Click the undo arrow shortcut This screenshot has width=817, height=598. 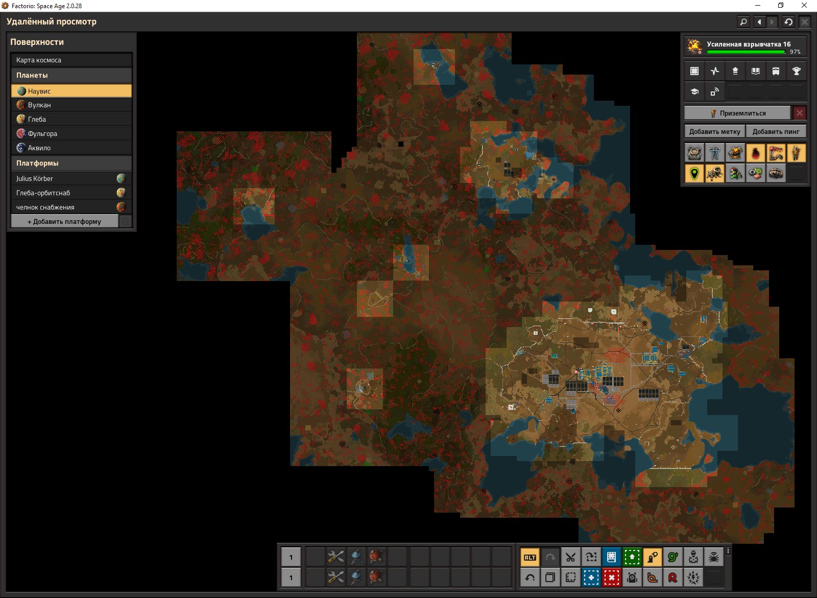point(530,578)
